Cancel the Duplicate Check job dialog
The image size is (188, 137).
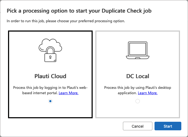[138, 126]
